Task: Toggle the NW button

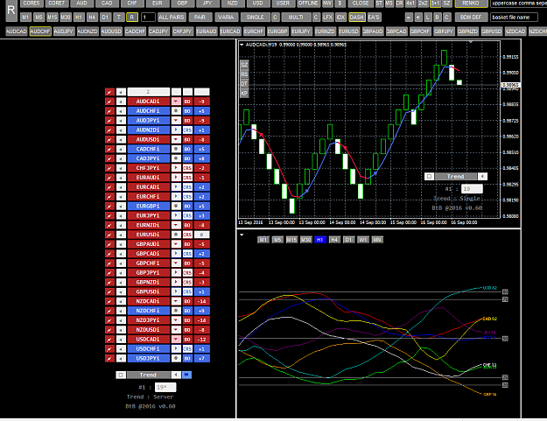Action: click(327, 4)
